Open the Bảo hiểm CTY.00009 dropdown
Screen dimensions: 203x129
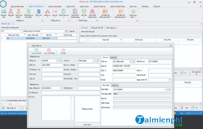[166, 90]
